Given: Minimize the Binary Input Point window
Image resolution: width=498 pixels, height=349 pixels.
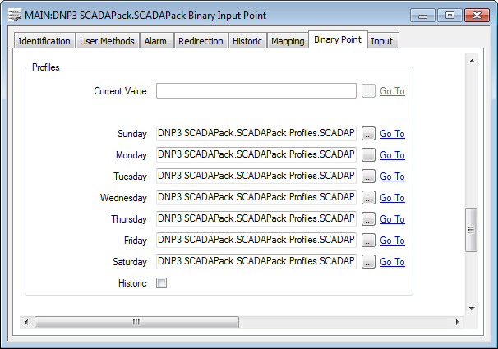Looking at the screenshot, I should pos(422,16).
